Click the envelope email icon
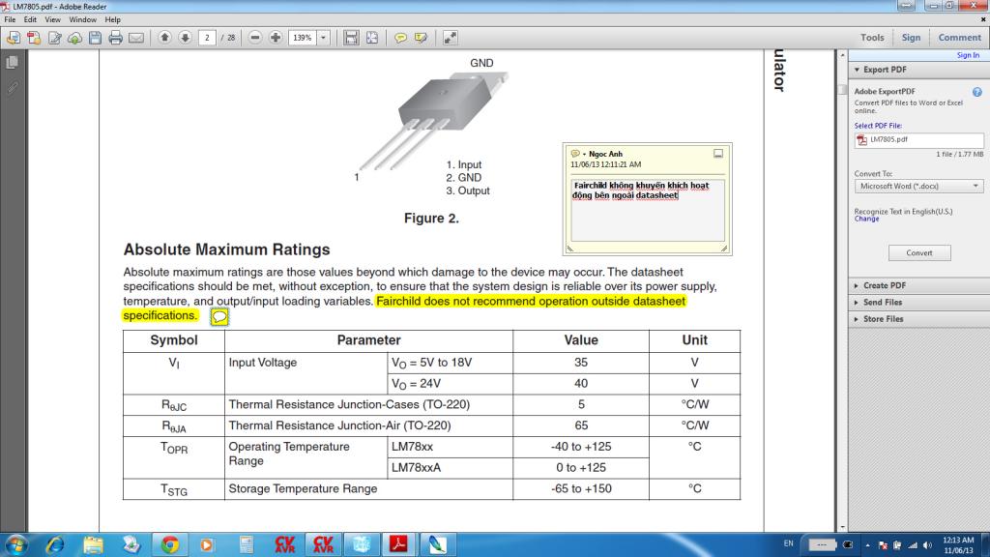Screen dimensions: 990x557 (135, 38)
